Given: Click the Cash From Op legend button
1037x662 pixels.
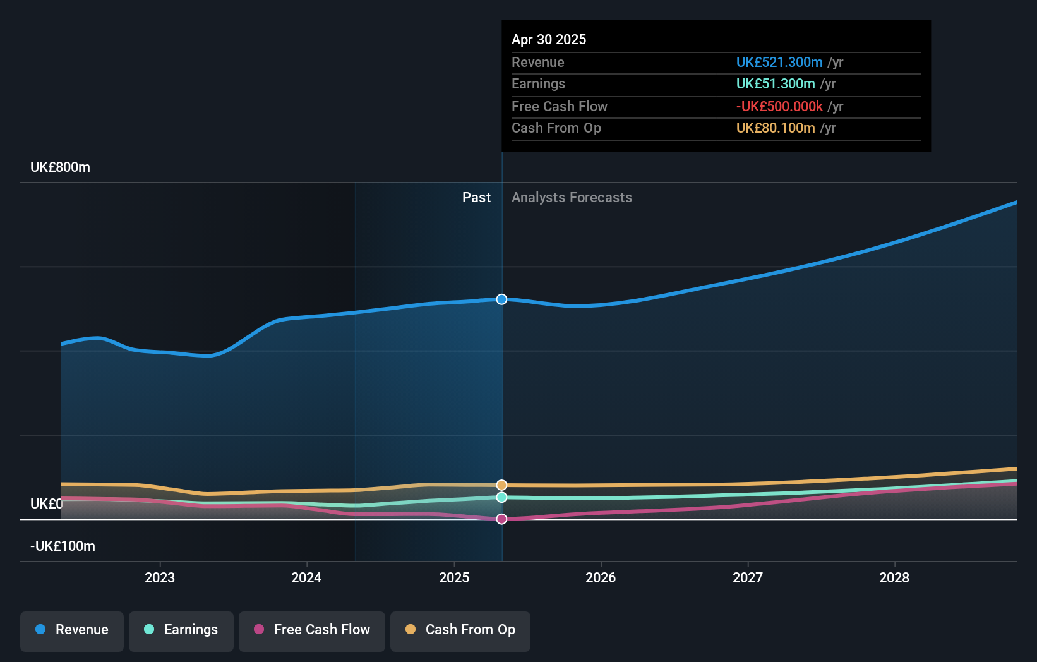Looking at the screenshot, I should pyautogui.click(x=460, y=630).
